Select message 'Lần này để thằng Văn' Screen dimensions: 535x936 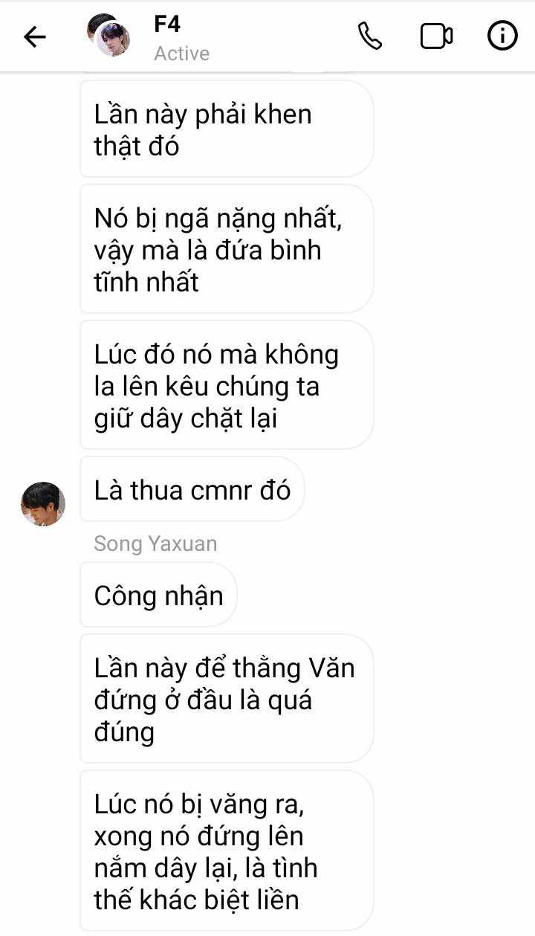[227, 699]
